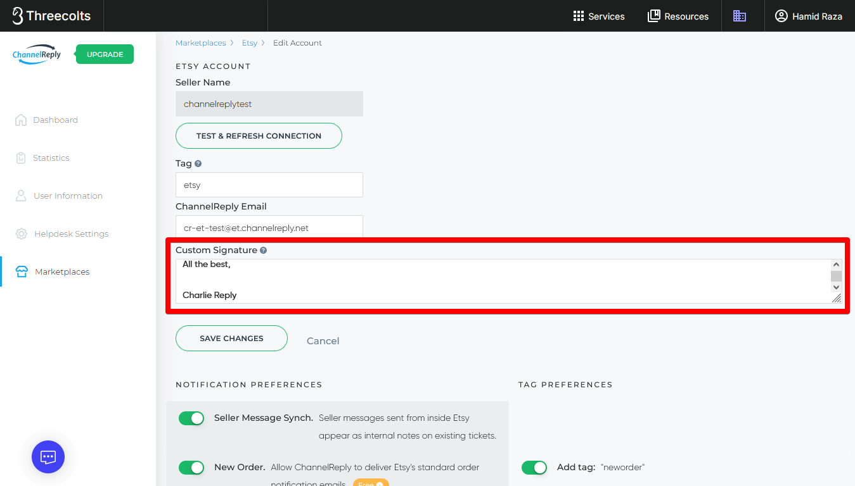Go to Dashboard in sidebar
Viewport: 855px width, 486px height.
pos(56,120)
